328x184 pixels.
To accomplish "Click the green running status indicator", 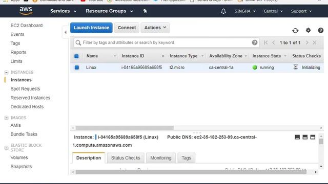I will pyautogui.click(x=255, y=67).
